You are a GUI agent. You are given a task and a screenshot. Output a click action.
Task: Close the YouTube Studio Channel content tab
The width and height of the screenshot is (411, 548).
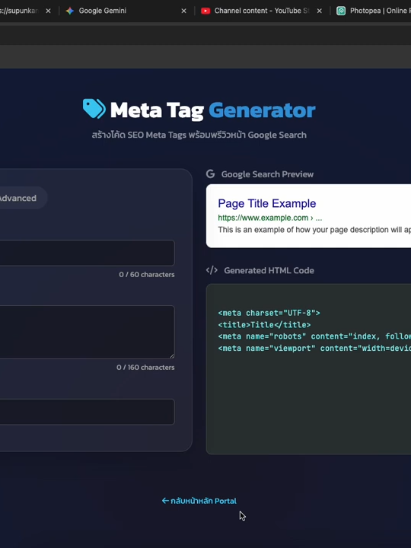coord(320,11)
